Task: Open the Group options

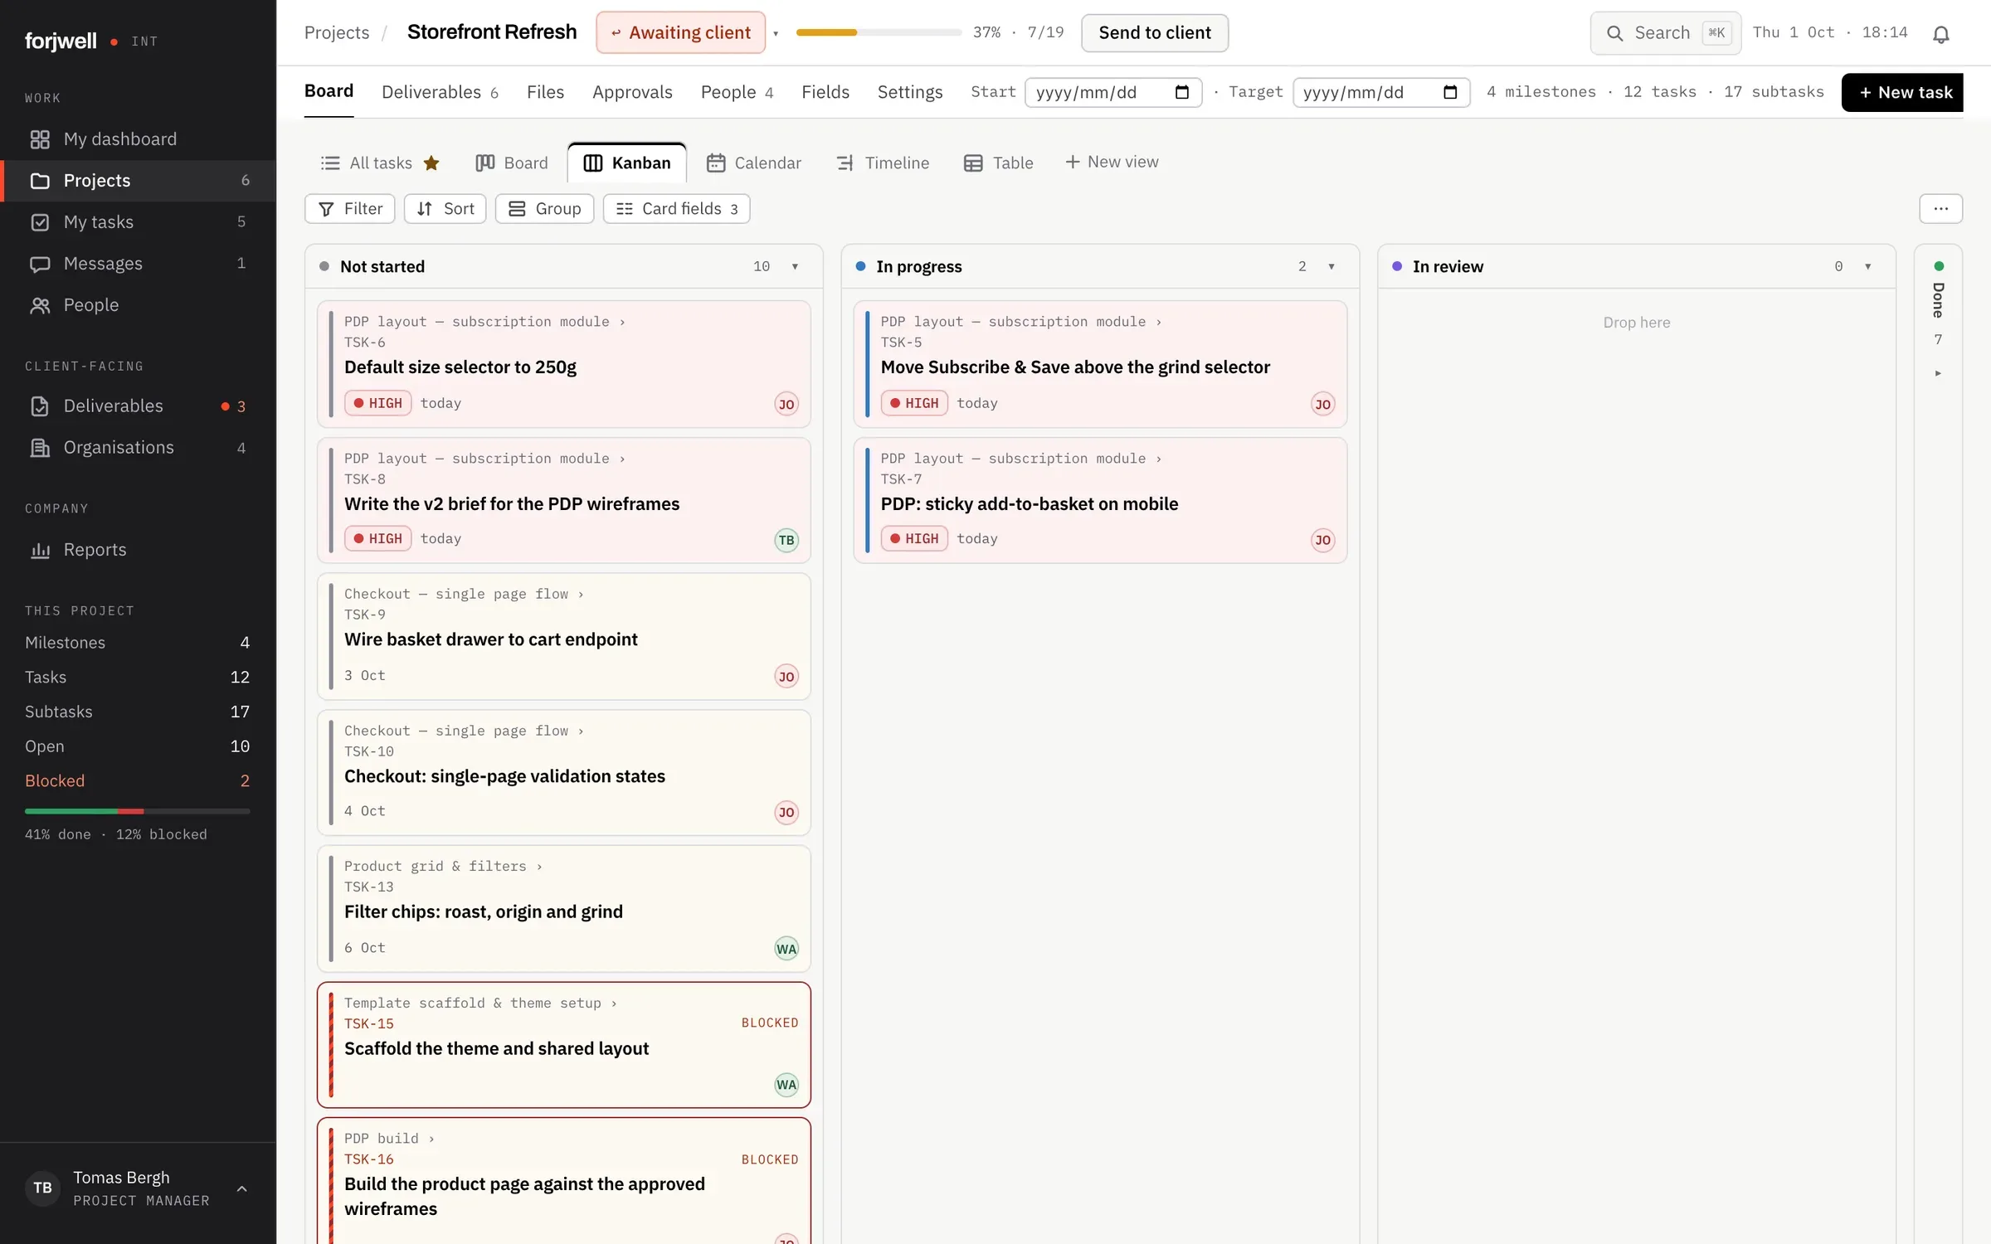Action: click(544, 209)
